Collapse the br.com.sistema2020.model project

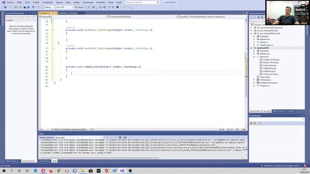coord(251,33)
